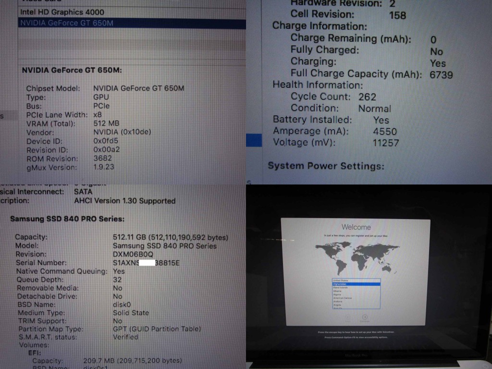Click the TRIM Support value "No"
This screenshot has width=492, height=369.
click(117, 321)
